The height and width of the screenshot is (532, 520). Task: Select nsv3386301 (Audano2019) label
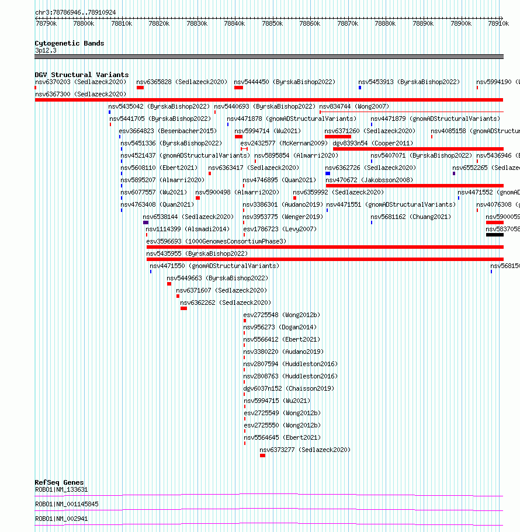283,204
